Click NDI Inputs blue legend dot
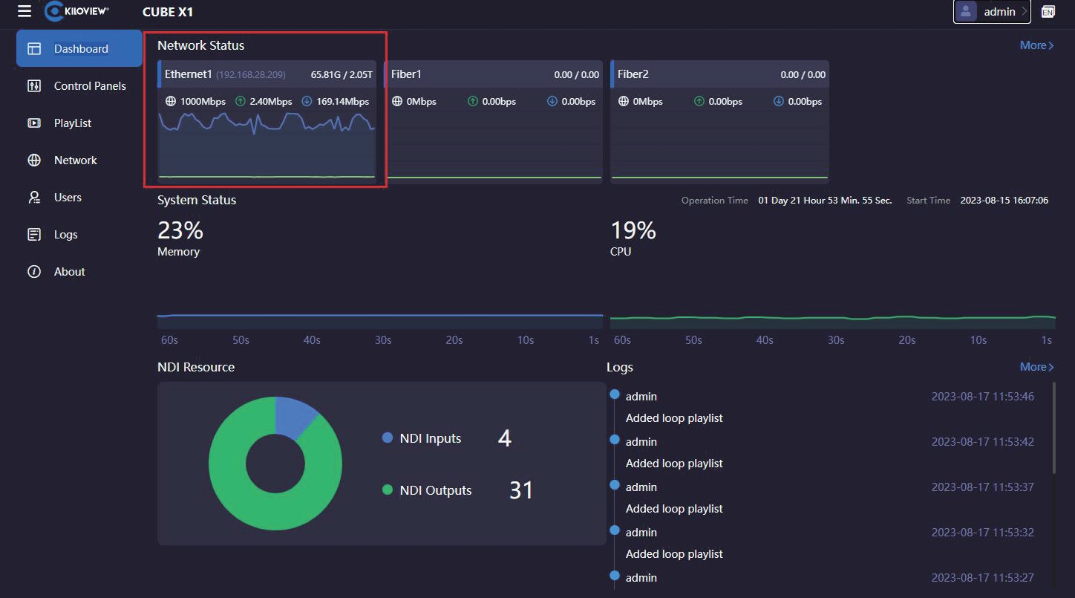 [387, 438]
